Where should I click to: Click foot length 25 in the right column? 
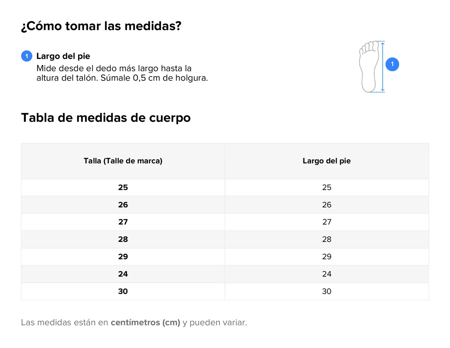[x=327, y=187]
